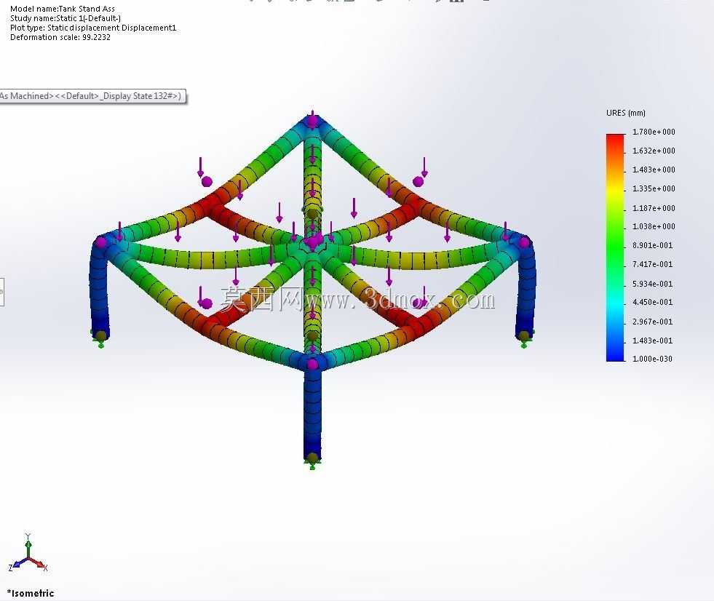Click the Deformation scale: 99.2232 line
Screen dimensions: 714x601
(x=60, y=37)
